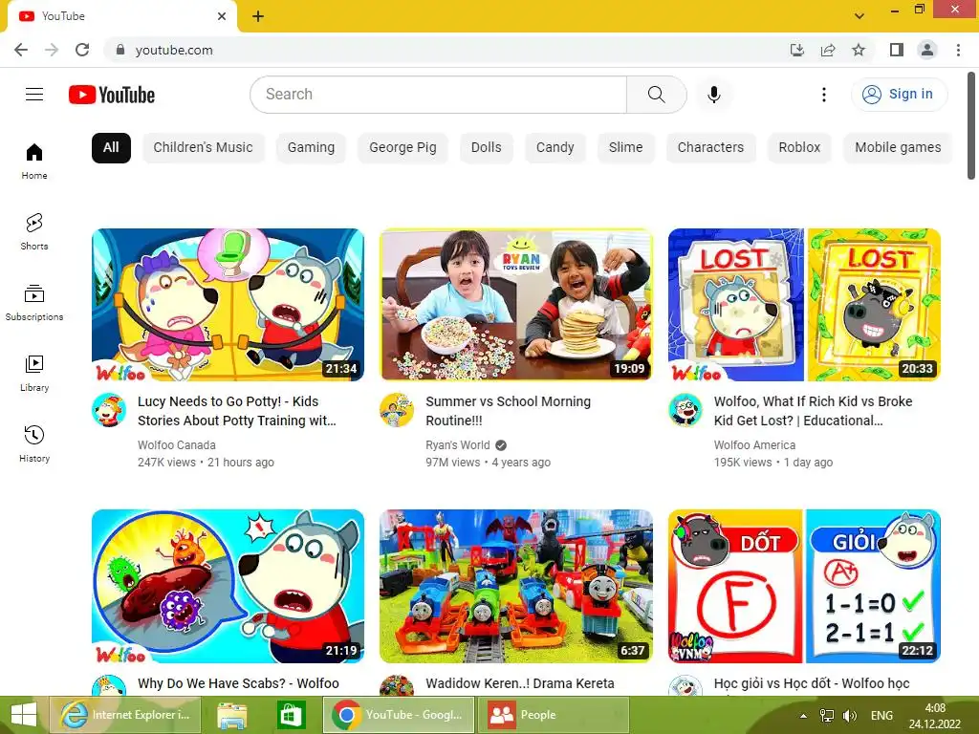Click the YouTube search field
The image size is (979, 734).
(438, 95)
